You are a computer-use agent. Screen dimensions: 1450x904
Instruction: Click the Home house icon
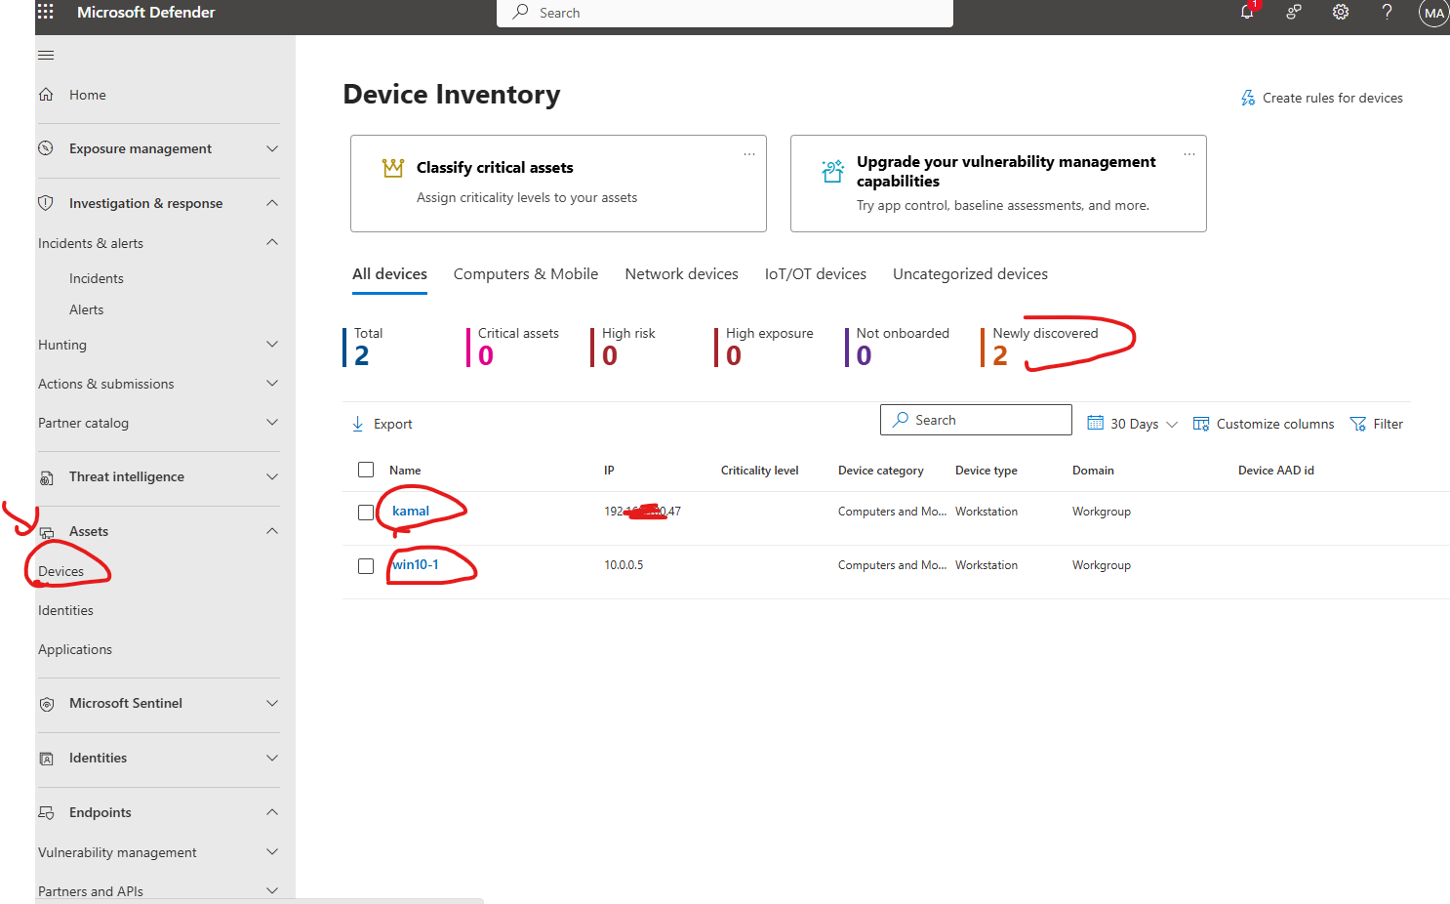(46, 95)
